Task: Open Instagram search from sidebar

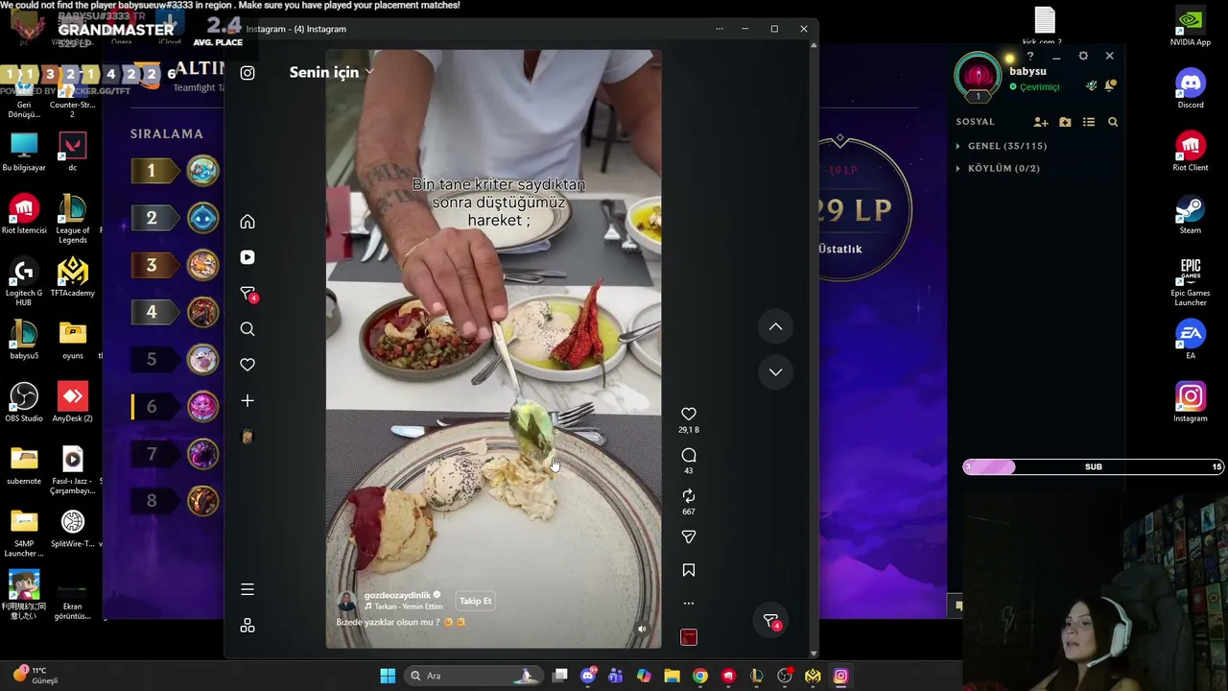Action: coord(248,329)
